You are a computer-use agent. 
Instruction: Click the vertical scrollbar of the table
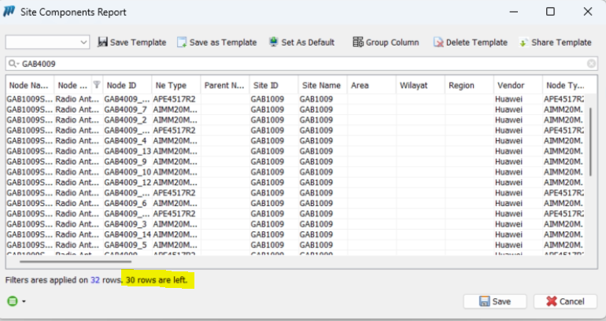[x=590, y=142]
